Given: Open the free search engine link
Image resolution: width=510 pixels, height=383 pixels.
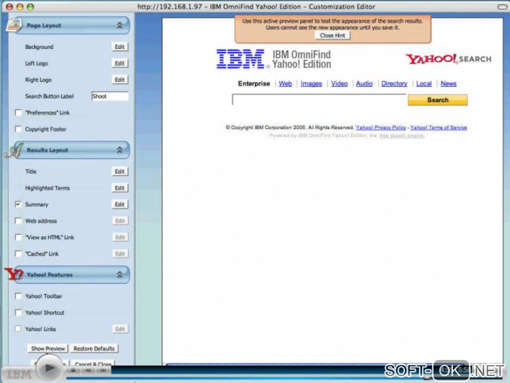Looking at the screenshot, I should point(401,136).
